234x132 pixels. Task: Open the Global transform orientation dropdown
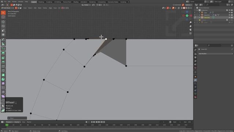86,5
